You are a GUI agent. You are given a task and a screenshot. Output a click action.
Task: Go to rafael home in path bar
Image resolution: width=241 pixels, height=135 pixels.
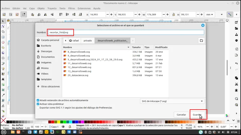click(74, 41)
